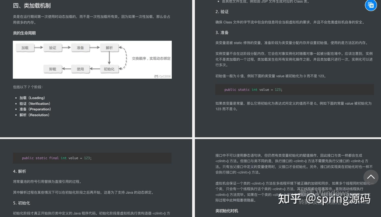Select the bullet item 验证（Verification）
The image size is (381, 217).
pyautogui.click(x=35, y=104)
